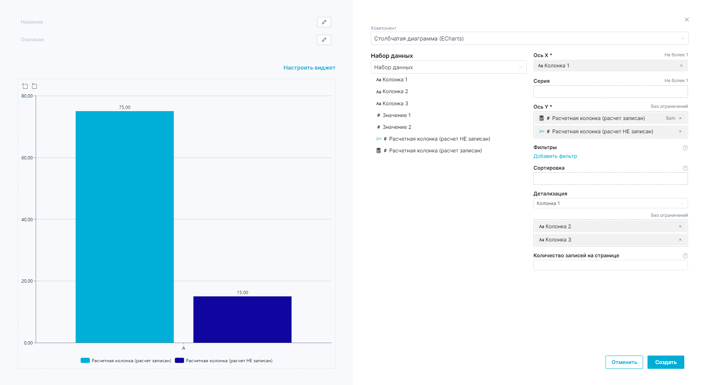Click the pencil icon next to Описание
This screenshot has height=385, width=706.
pos(324,40)
